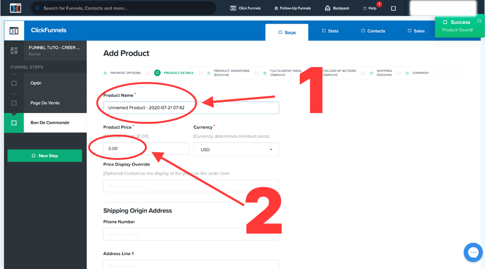This screenshot has width=485, height=269.
Task: Switch to the Sales tab
Action: click(x=416, y=31)
